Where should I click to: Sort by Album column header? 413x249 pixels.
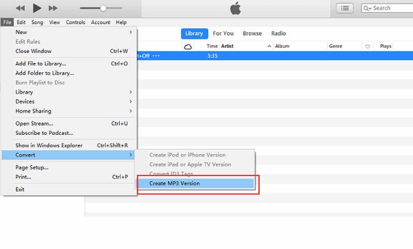click(x=282, y=46)
